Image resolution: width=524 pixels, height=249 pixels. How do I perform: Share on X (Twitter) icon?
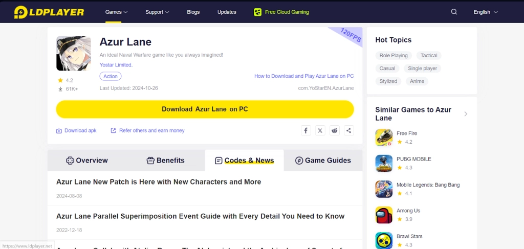[320, 130]
